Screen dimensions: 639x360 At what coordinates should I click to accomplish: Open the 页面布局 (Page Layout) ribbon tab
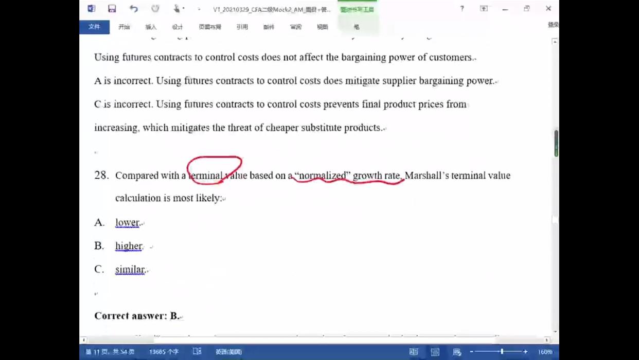[x=210, y=27]
